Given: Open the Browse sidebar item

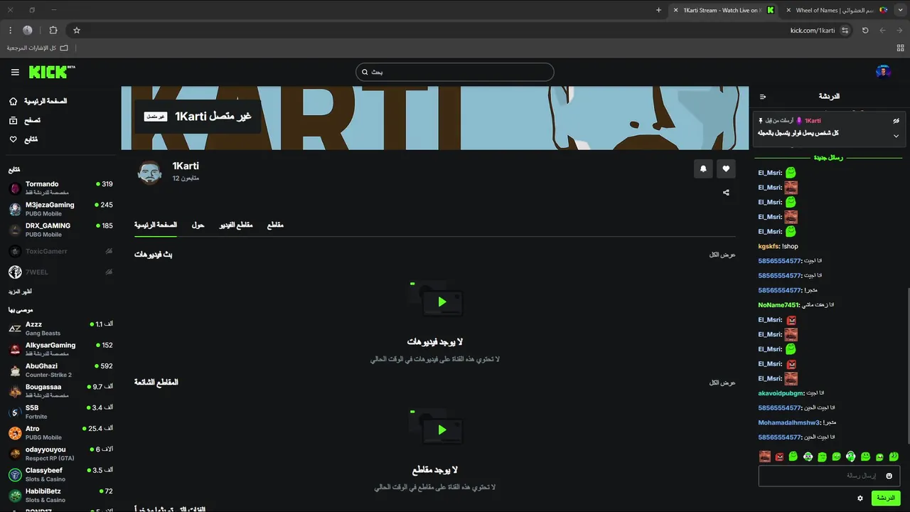Looking at the screenshot, I should (25, 120).
